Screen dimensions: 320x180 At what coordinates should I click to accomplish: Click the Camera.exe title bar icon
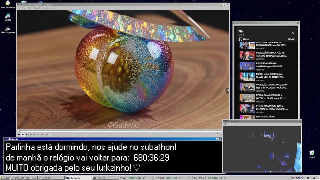coord(224,121)
